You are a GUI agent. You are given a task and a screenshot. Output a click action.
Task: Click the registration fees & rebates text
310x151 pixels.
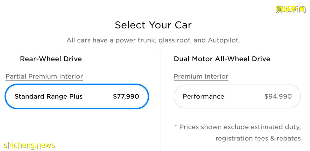258,138
